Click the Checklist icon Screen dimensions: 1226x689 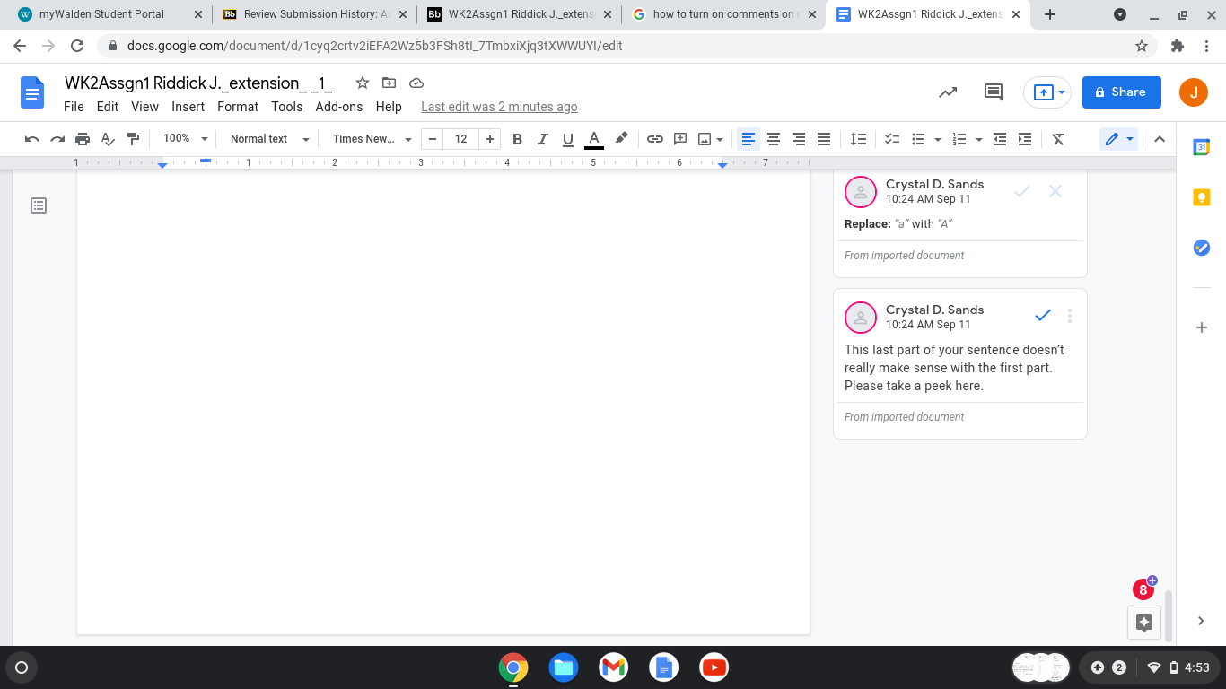pyautogui.click(x=892, y=139)
